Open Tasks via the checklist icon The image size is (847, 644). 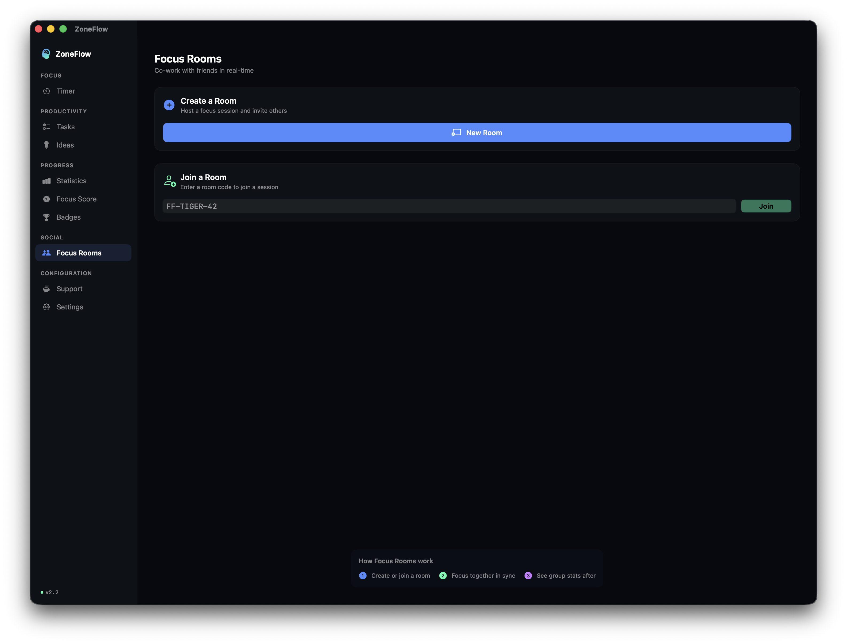[x=46, y=126]
